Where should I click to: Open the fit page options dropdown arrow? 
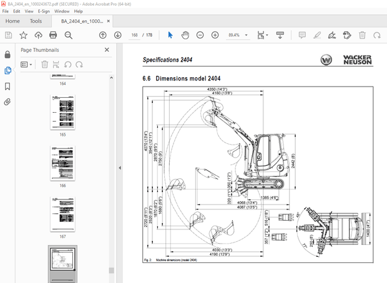click(267, 36)
